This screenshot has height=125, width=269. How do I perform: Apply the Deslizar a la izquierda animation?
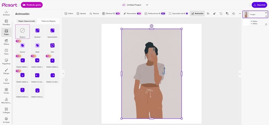pyautogui.click(x=37, y=77)
